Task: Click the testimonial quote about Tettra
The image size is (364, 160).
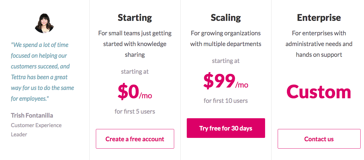Action: tap(42, 72)
